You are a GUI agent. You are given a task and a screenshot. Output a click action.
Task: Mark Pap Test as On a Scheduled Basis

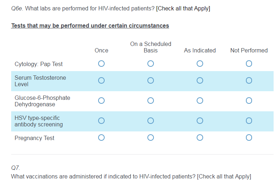point(151,64)
